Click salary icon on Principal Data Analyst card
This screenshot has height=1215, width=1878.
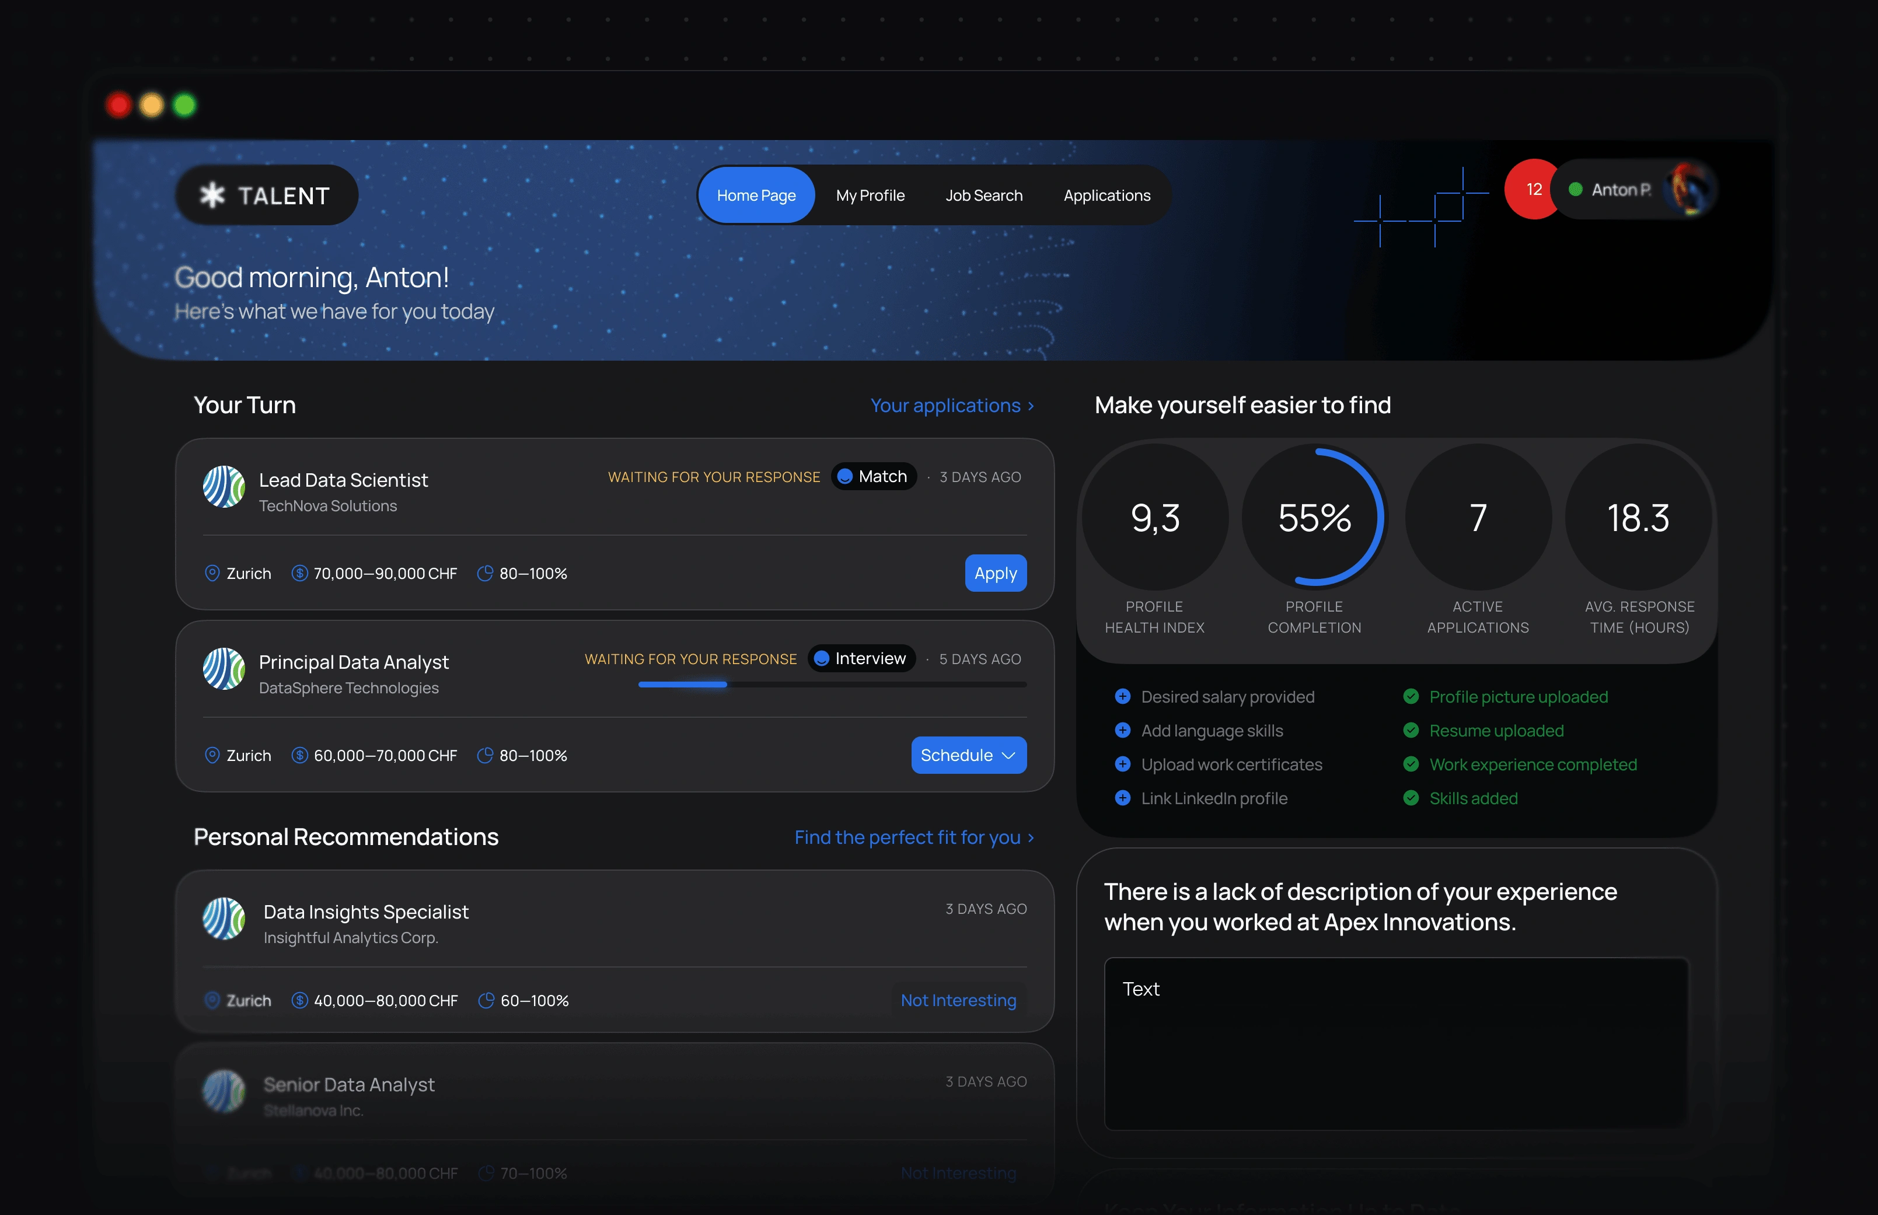[x=300, y=756]
